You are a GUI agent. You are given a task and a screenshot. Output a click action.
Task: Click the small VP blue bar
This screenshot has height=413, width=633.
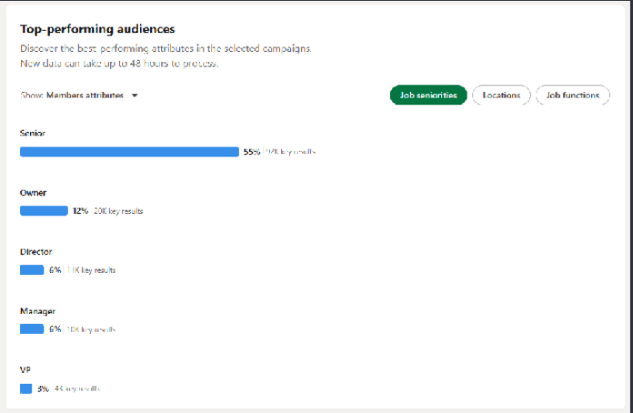click(25, 388)
